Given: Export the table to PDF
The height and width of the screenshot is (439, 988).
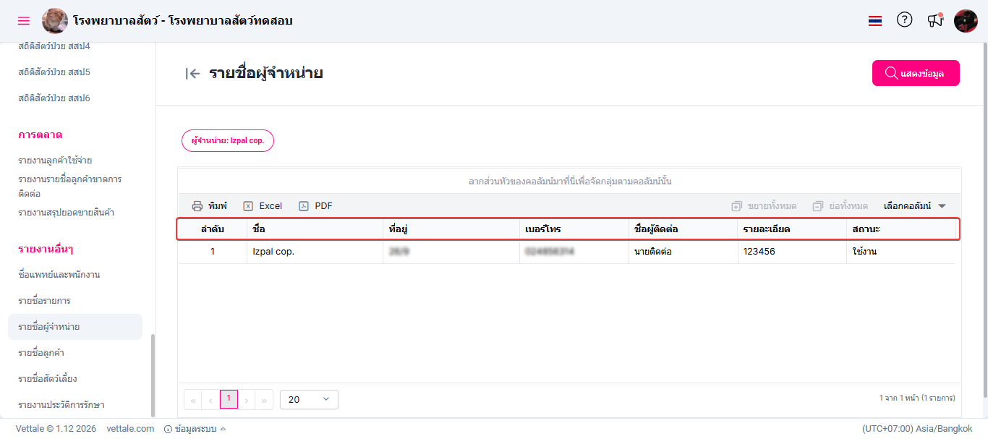Looking at the screenshot, I should tap(316, 206).
